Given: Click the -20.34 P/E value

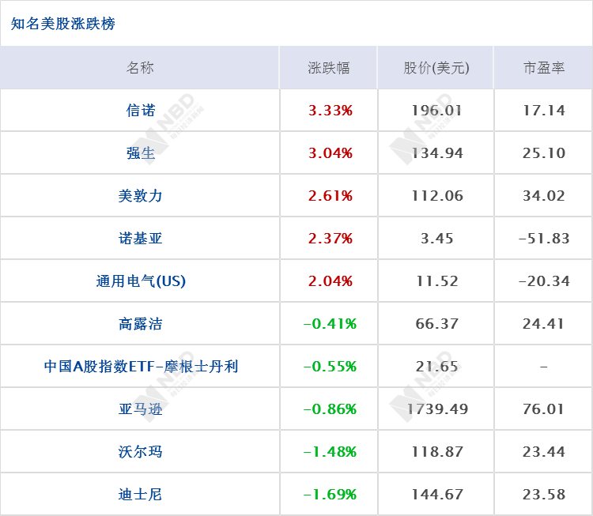Looking at the screenshot, I should [x=544, y=281].
